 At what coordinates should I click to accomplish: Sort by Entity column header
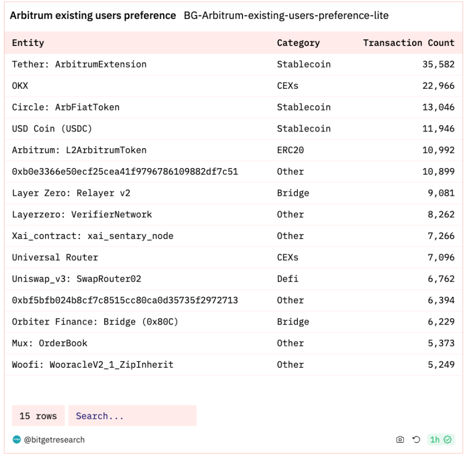28,43
